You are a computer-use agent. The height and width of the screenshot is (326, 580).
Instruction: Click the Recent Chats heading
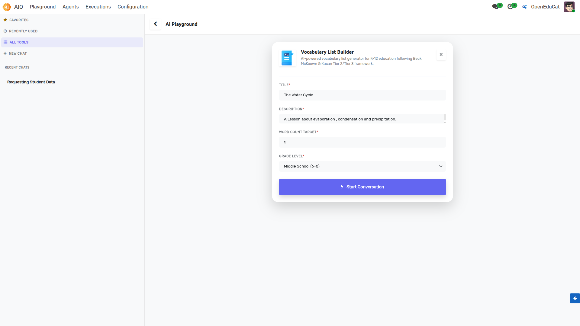click(17, 67)
